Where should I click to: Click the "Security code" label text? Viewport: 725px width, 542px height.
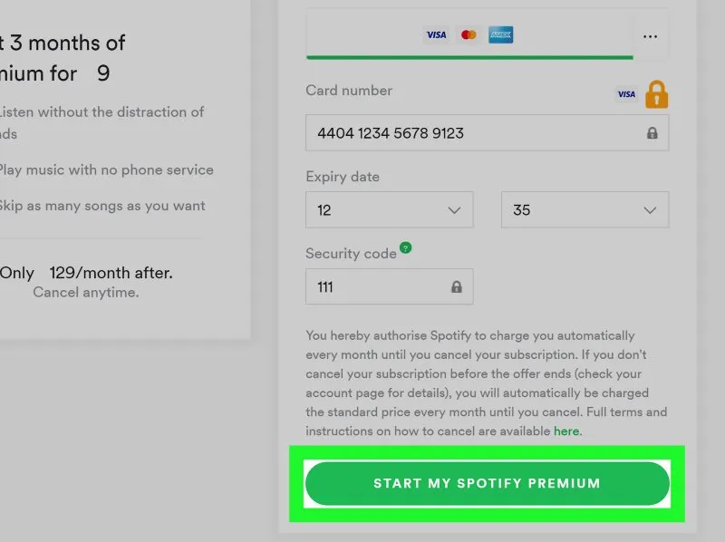coord(351,254)
